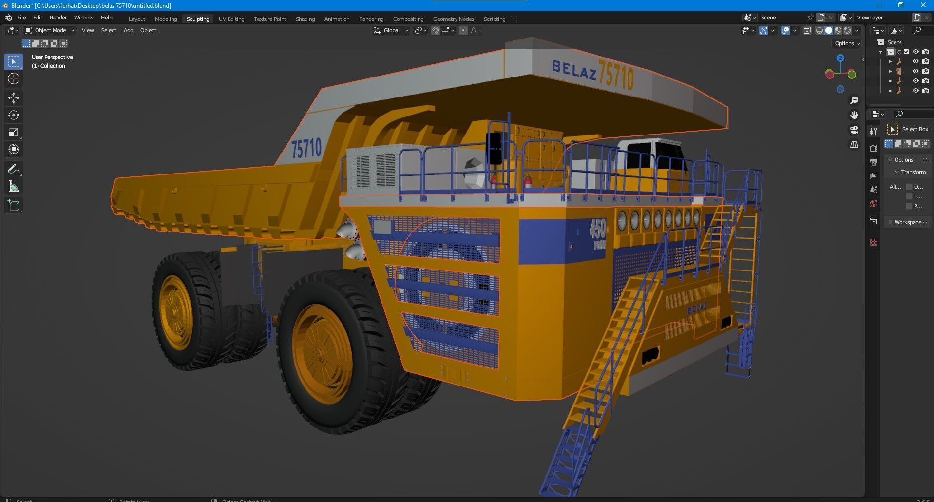
Task: Open the Tool properties tab
Action: tap(874, 131)
